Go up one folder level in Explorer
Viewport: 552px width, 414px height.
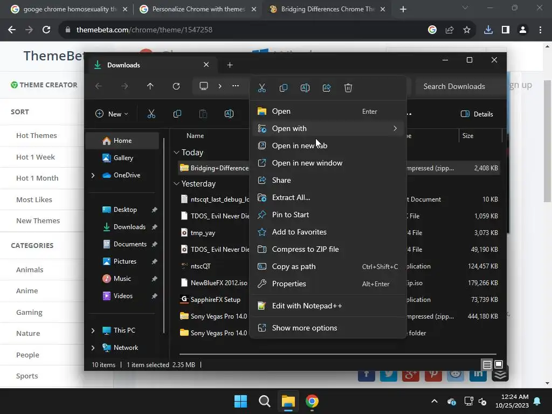[150, 86]
